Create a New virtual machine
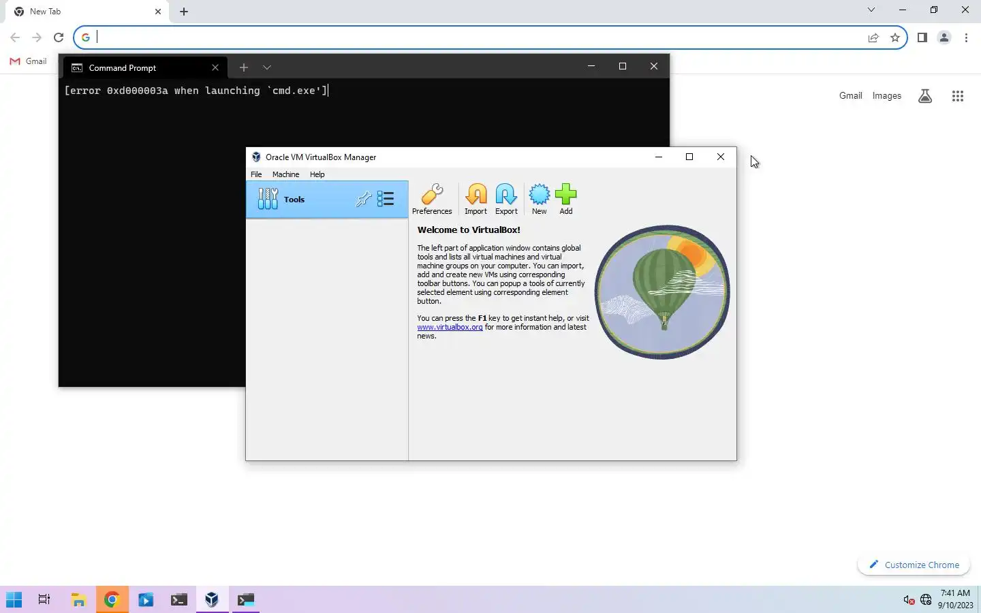 [539, 199]
